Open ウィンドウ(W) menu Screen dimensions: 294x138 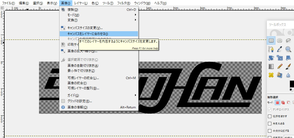point(142,3)
